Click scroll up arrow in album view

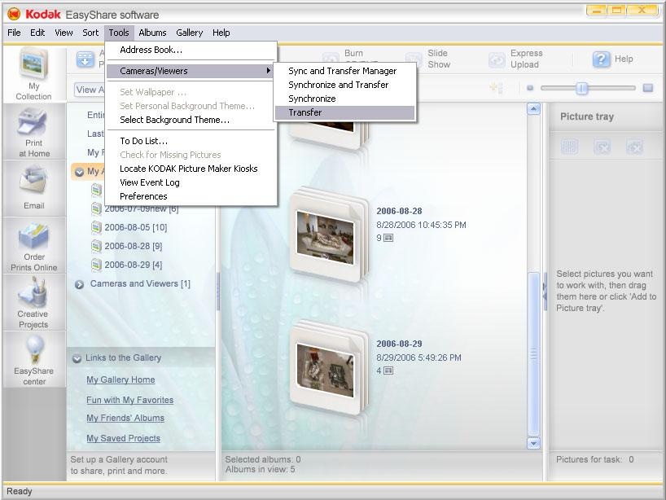pos(533,109)
